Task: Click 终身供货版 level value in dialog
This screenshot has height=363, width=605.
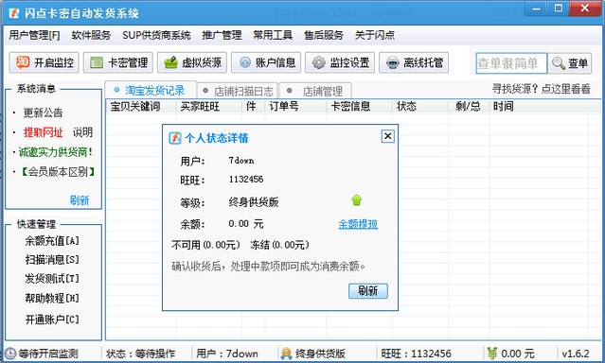Action: [254, 202]
